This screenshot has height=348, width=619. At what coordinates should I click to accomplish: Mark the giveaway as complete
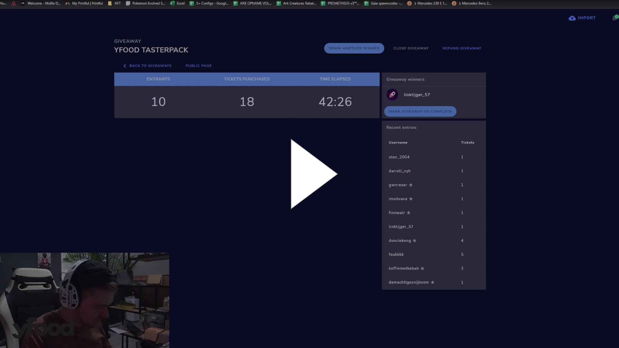[x=420, y=111]
